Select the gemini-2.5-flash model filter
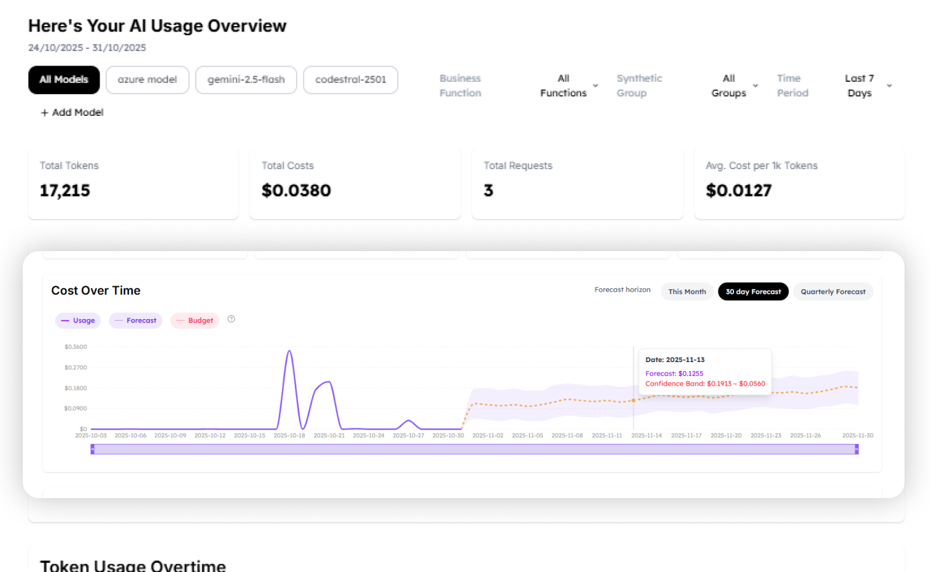This screenshot has height=572, width=930. pyautogui.click(x=246, y=79)
